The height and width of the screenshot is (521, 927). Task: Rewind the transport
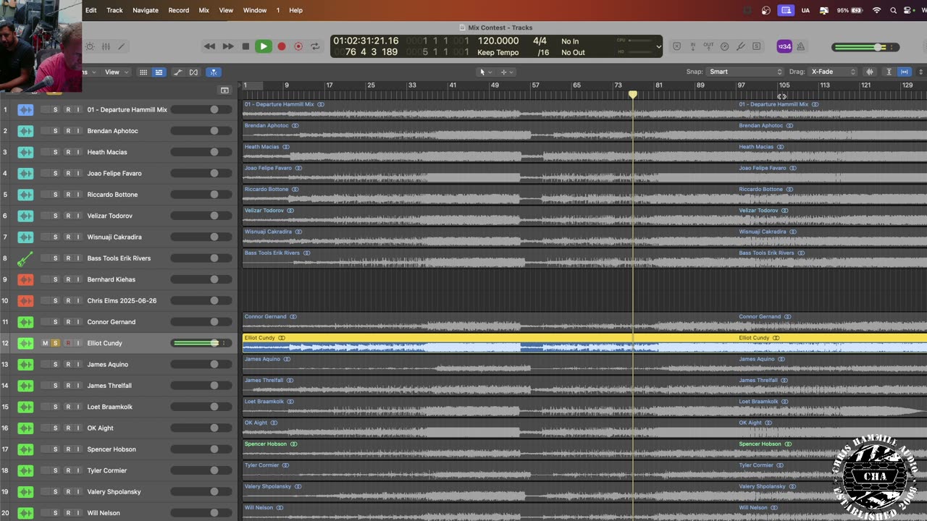point(209,46)
